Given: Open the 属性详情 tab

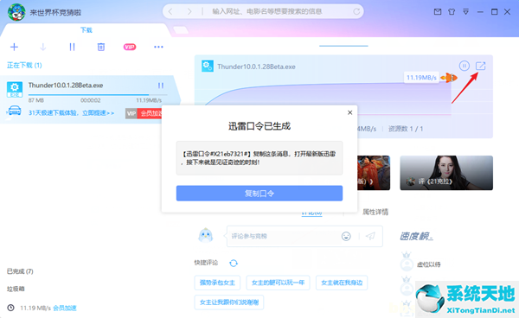Looking at the screenshot, I should [375, 212].
